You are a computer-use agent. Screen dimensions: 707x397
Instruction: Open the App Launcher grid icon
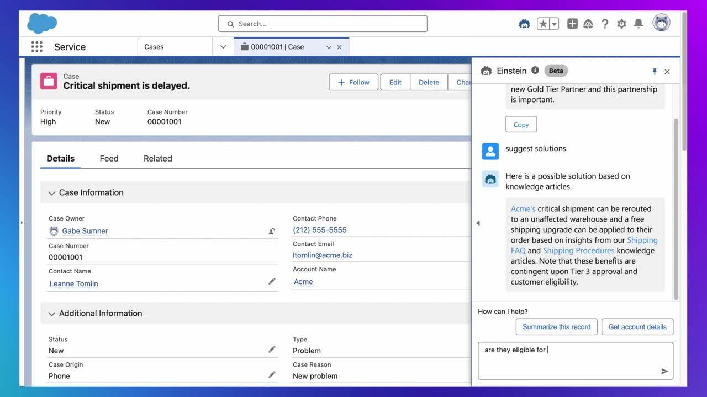point(36,46)
